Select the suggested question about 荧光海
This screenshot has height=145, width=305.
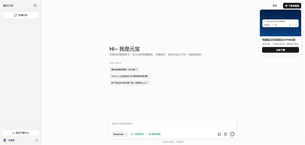(124, 69)
